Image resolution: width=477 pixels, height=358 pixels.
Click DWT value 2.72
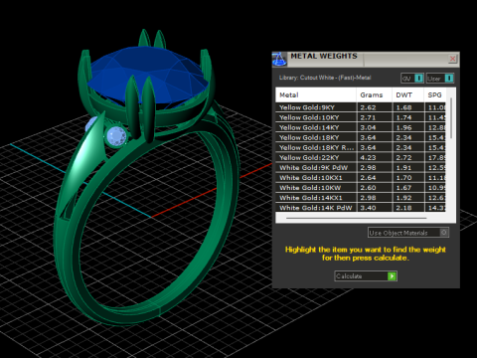pos(403,158)
